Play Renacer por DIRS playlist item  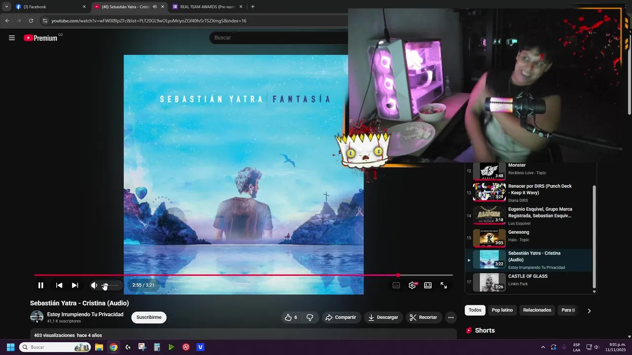pyautogui.click(x=528, y=192)
